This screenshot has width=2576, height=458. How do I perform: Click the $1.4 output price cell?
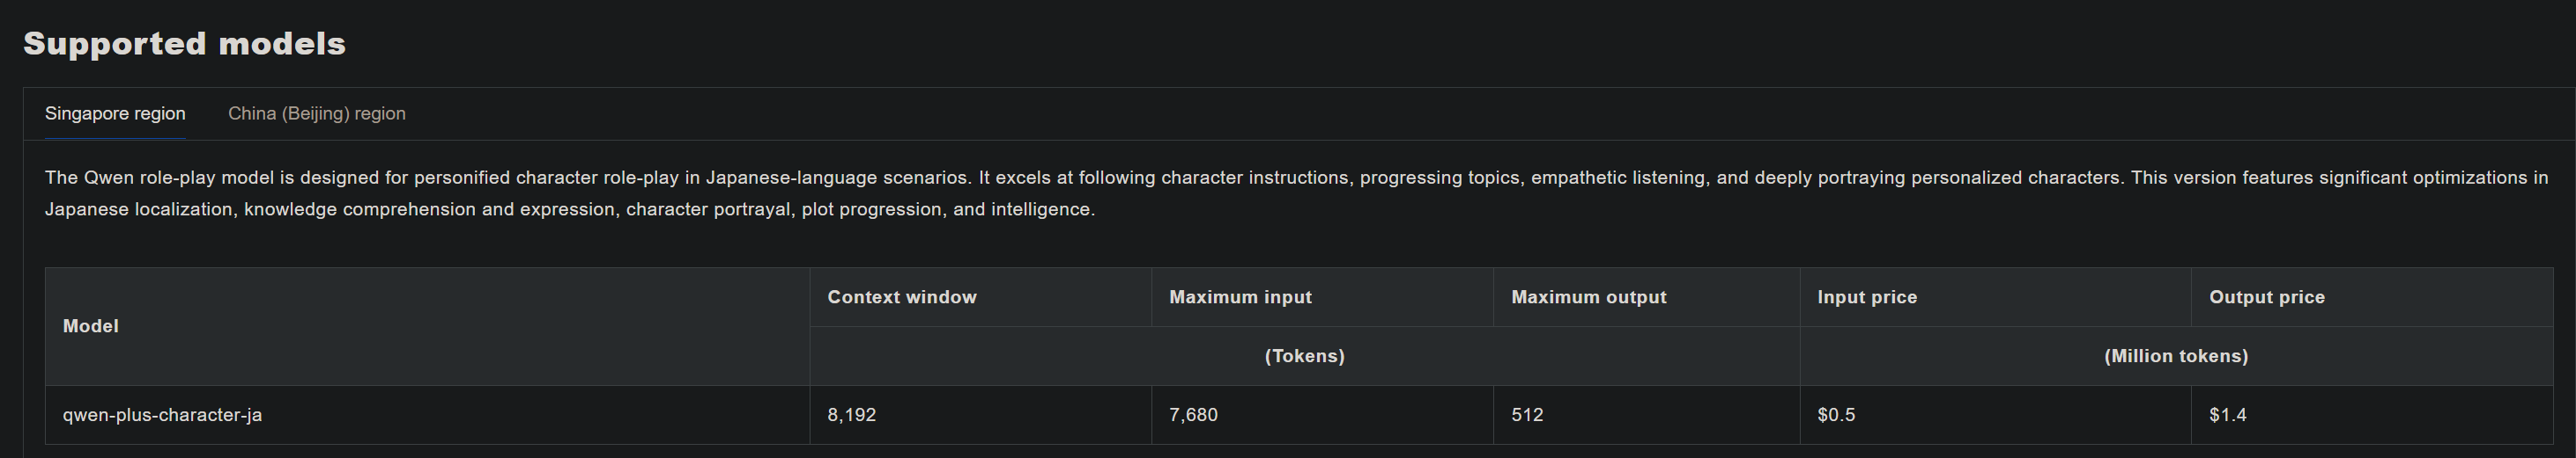[2227, 415]
